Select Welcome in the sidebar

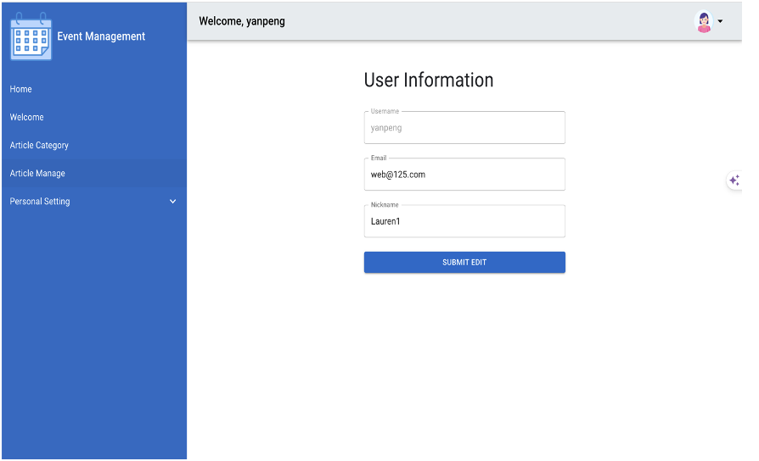point(27,117)
